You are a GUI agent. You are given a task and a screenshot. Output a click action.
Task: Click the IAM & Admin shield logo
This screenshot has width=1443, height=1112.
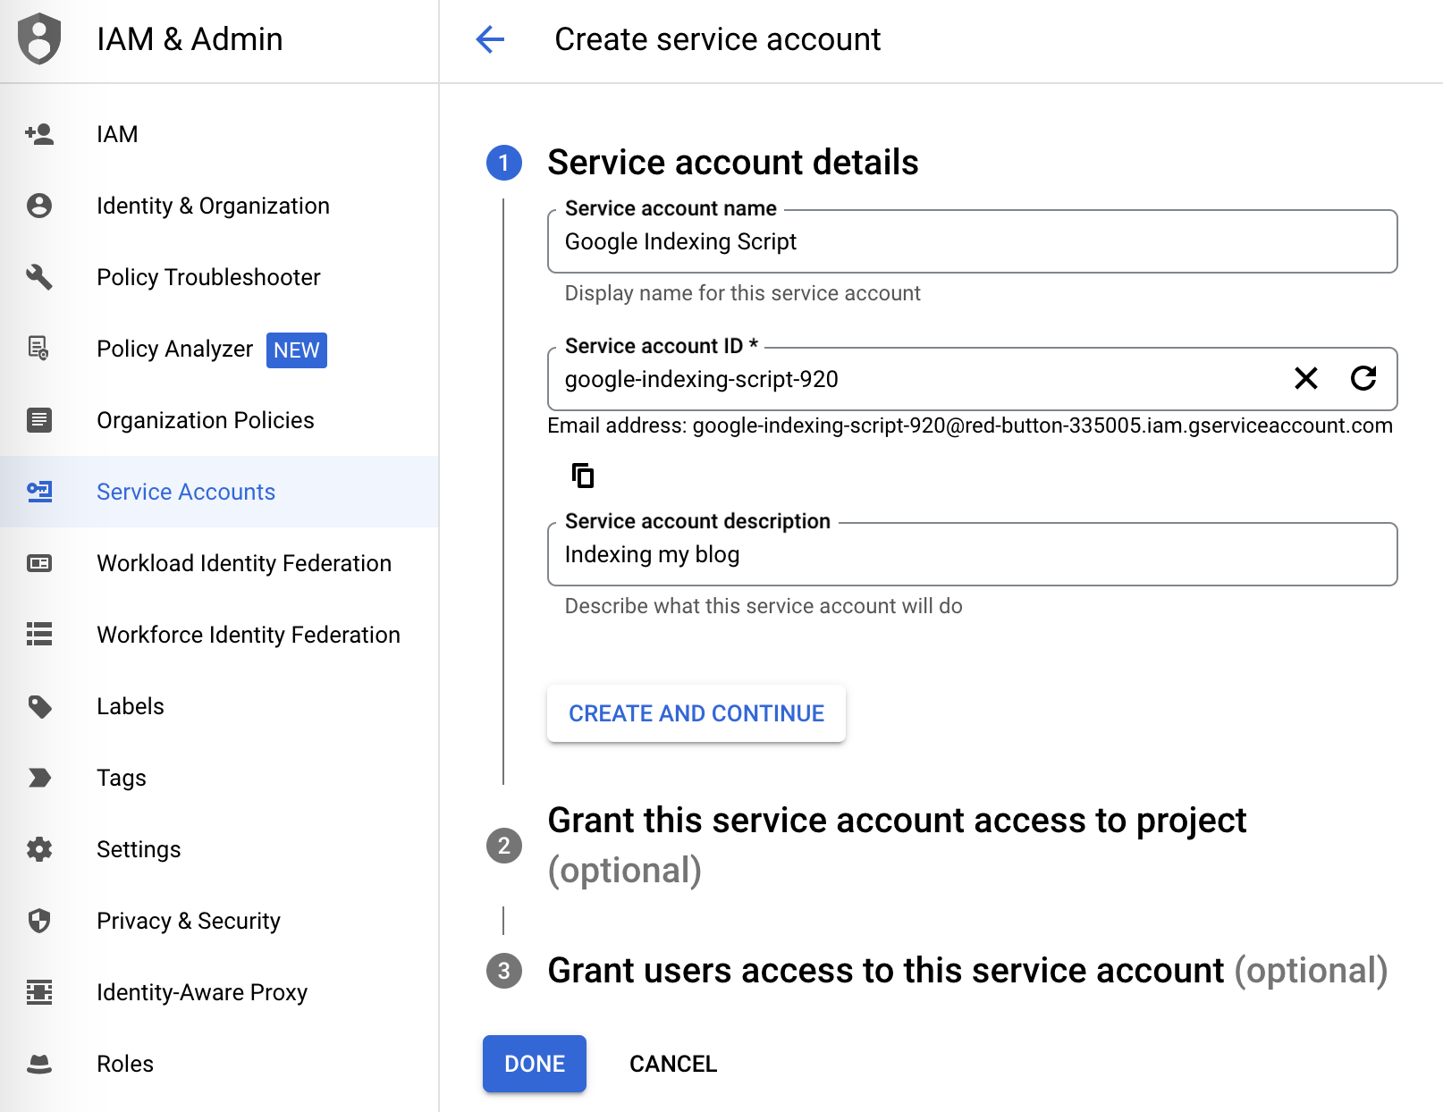pos(39,39)
